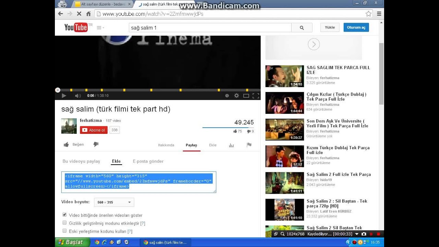This screenshot has width=439, height=247.
Task: Open 'SAG SAGLIM TEK PARCA FULL IZLE' thumbnail
Action: pyautogui.click(x=285, y=76)
